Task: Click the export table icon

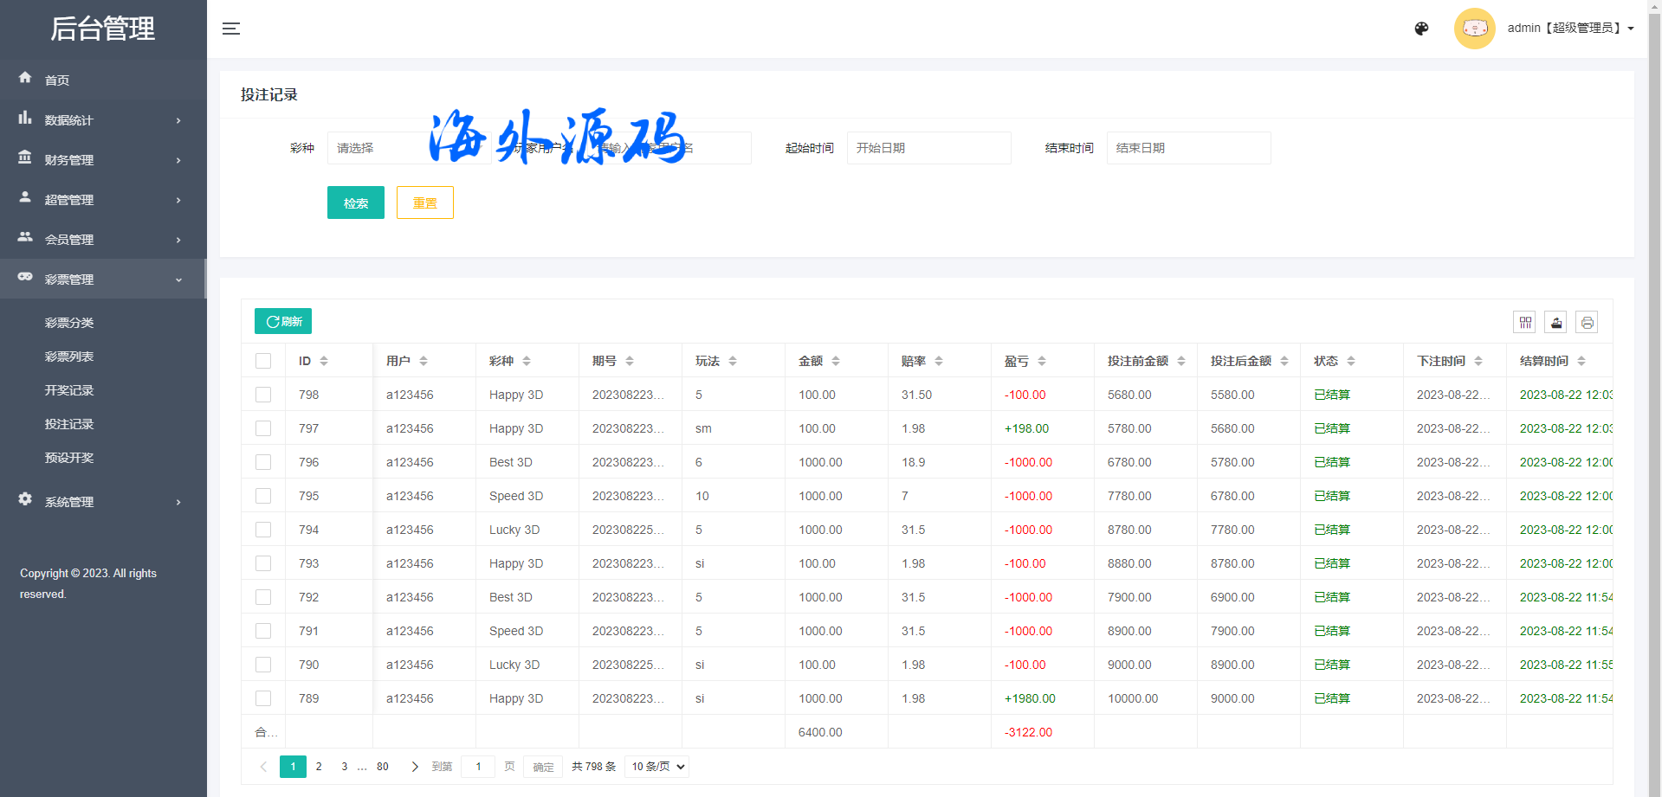Action: click(x=1555, y=322)
